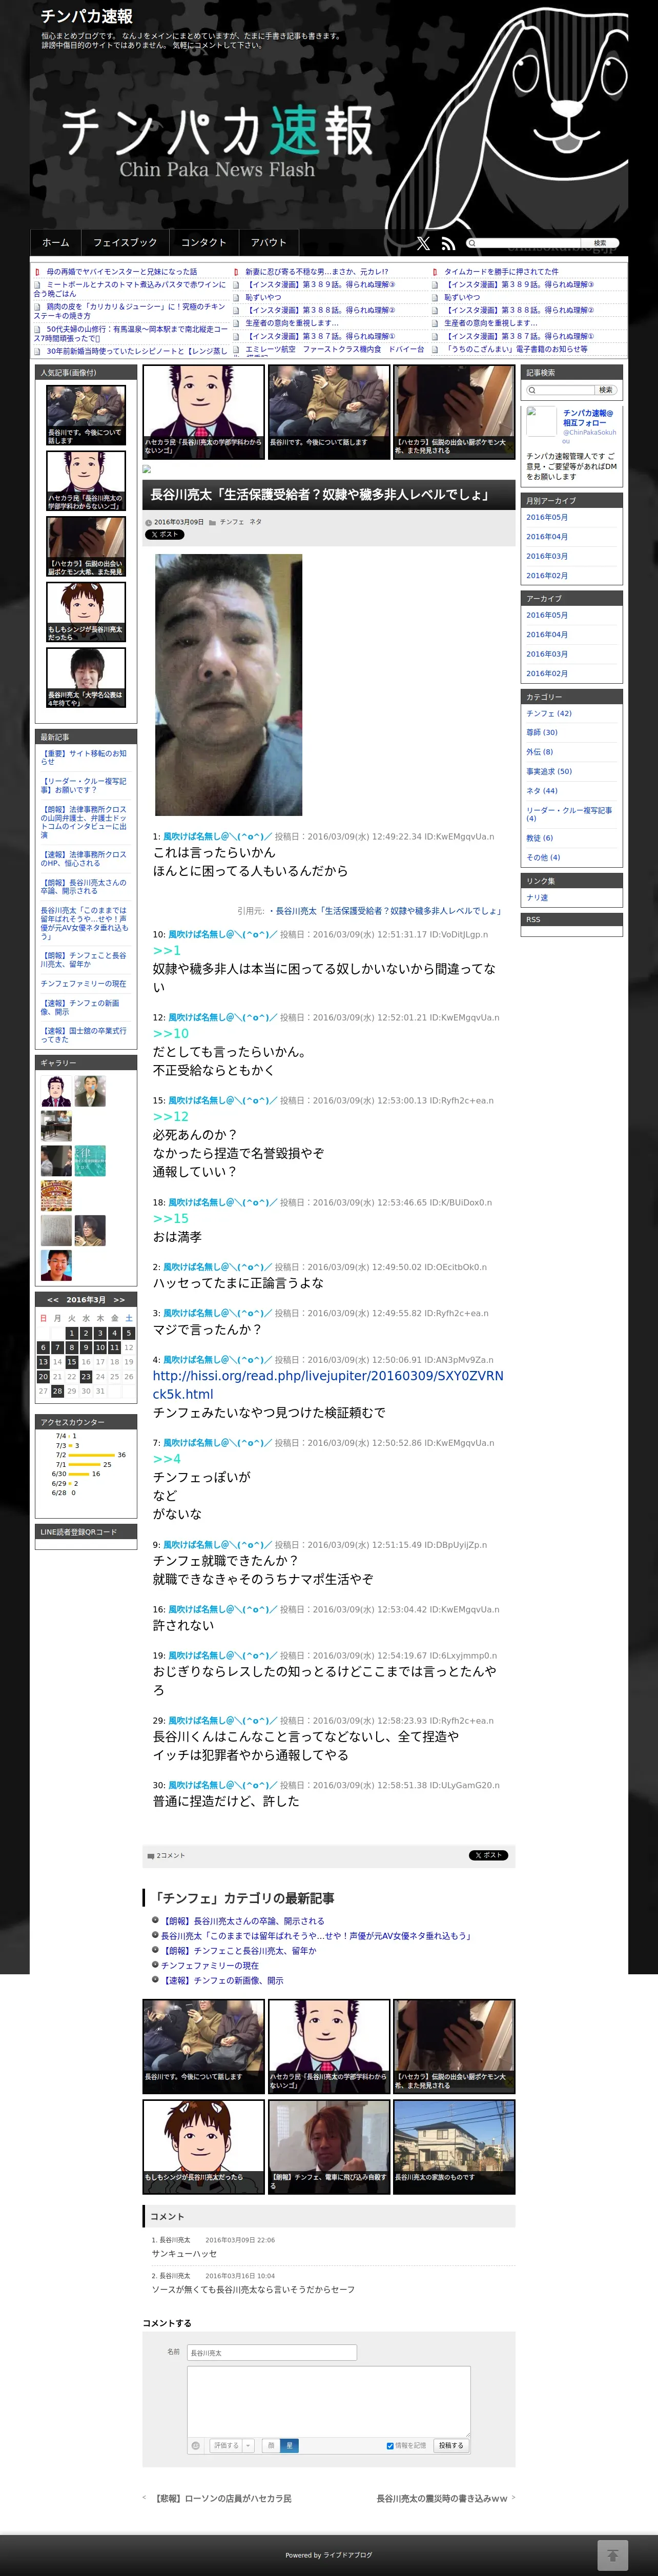
Task: Open 新妻に忍び寄る不穏な男 headline
Action: point(317,271)
